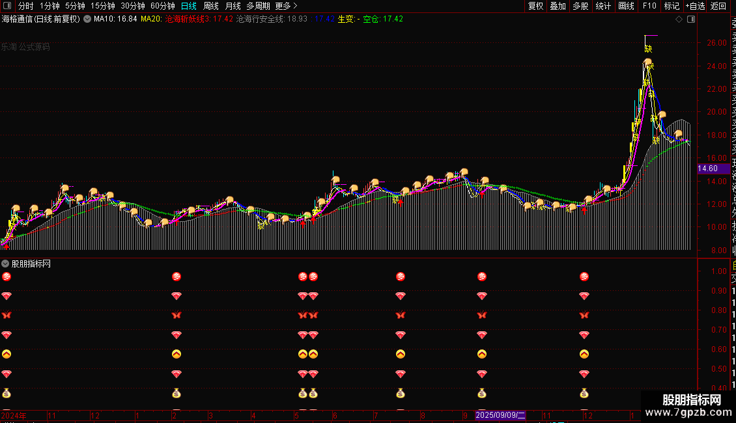
Task: Open the 股朋指标网 indicator dropdown arrow
Action: pos(5,264)
